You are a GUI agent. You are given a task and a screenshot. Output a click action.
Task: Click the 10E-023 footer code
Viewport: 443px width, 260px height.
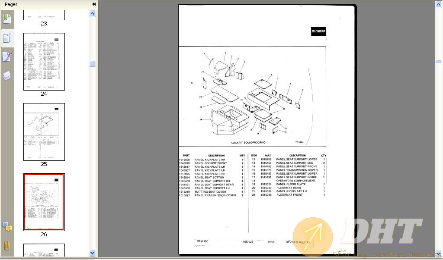tap(248, 242)
